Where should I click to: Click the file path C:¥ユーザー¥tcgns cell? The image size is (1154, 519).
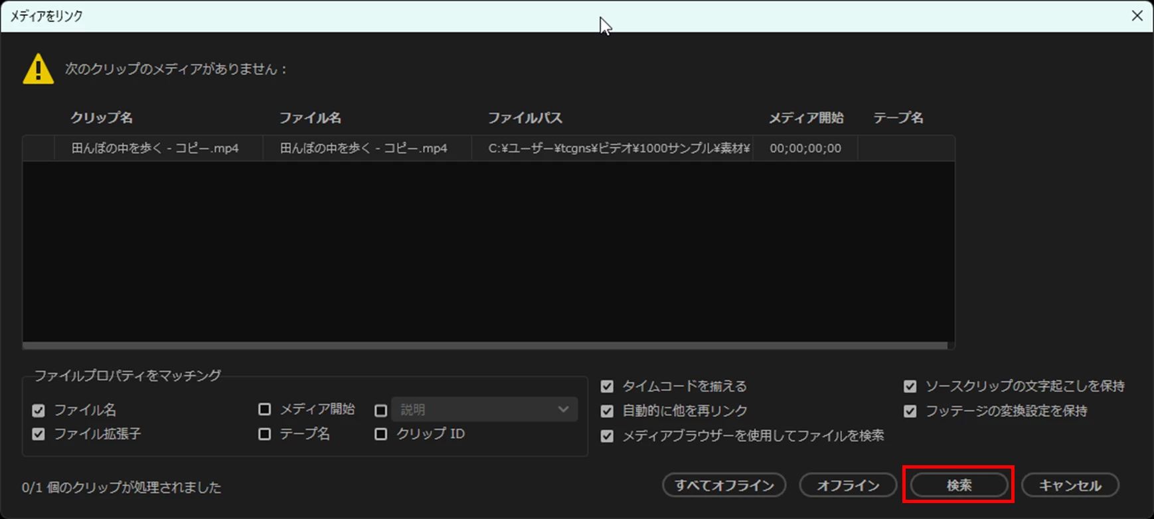coord(612,148)
